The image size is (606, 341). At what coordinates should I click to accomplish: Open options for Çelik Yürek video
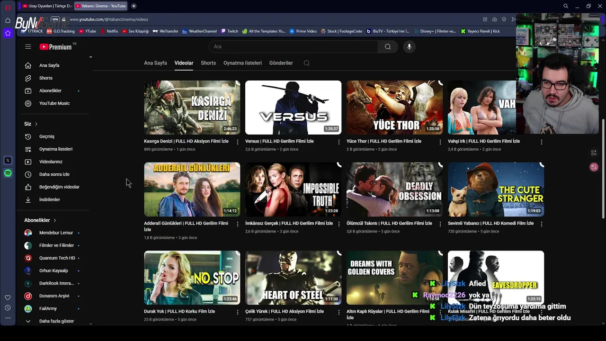339,312
